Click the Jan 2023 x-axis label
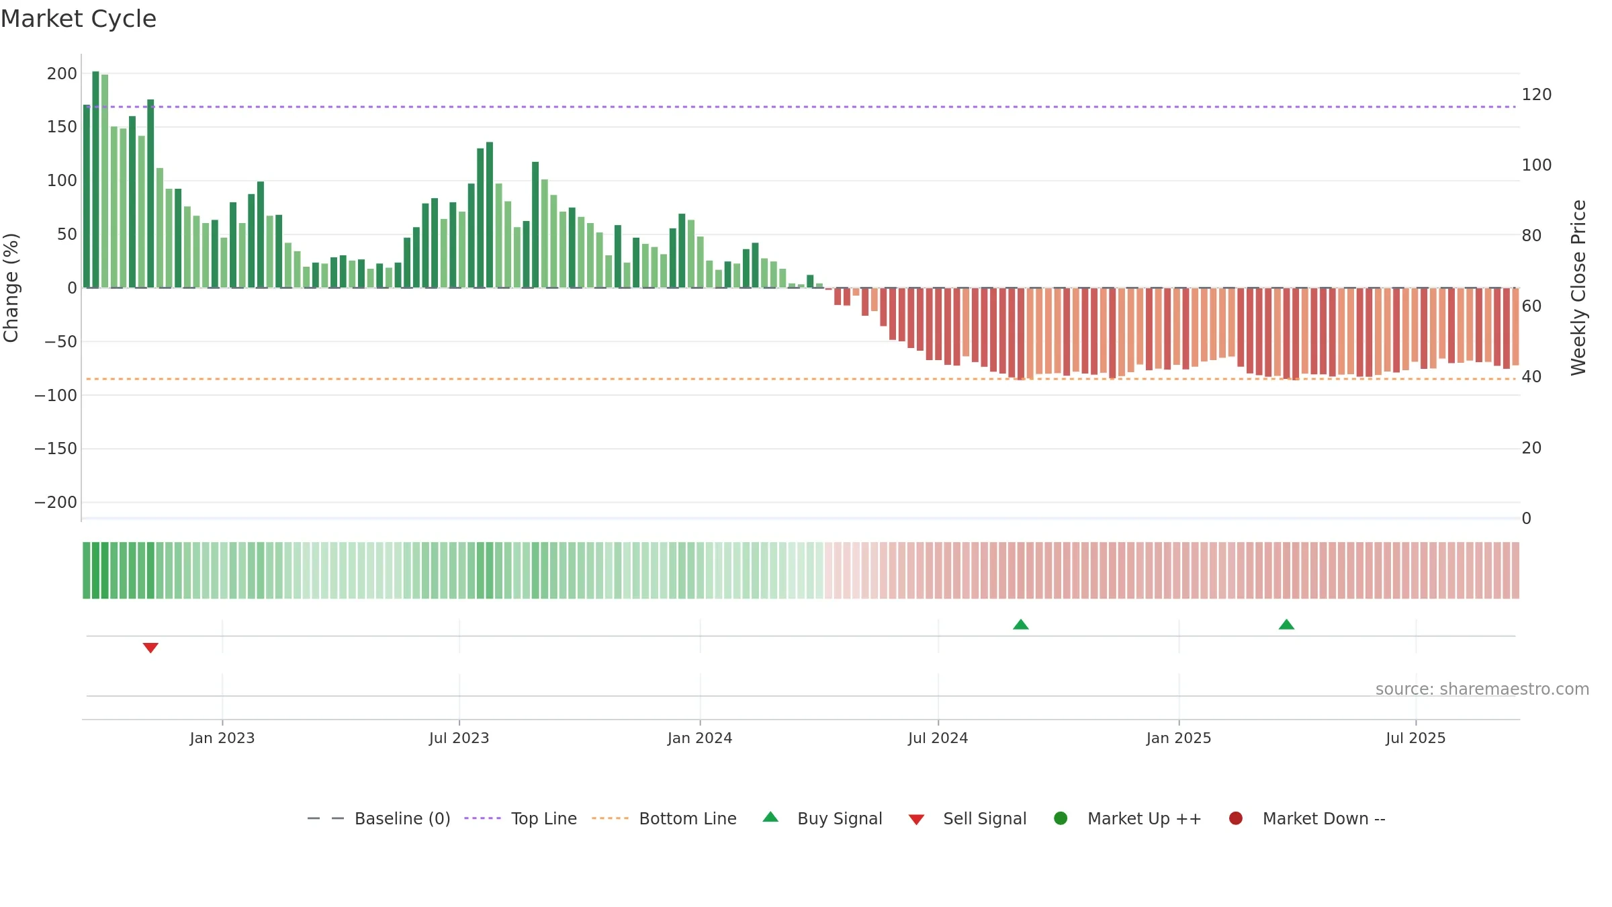 [222, 738]
